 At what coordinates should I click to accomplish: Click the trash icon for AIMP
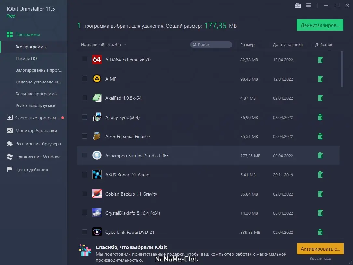pos(320,79)
